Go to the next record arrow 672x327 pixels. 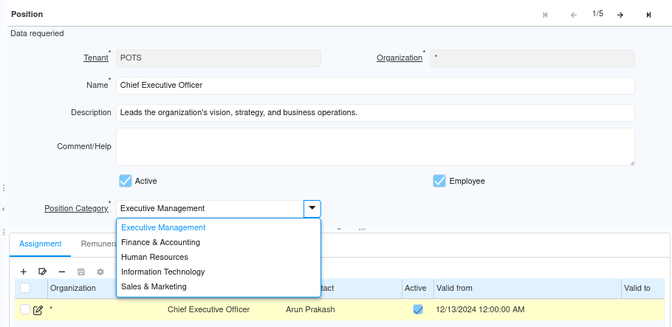pos(620,15)
